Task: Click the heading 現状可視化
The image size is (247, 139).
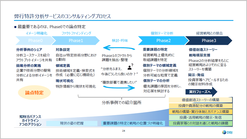Action: (x=65, y=81)
